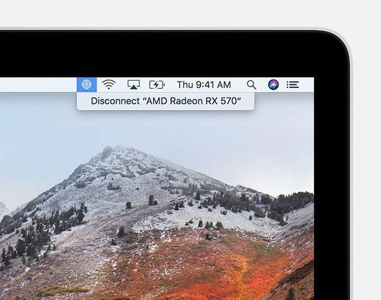Open the AirPlay display menu
The image size is (381, 300).
pyautogui.click(x=134, y=84)
